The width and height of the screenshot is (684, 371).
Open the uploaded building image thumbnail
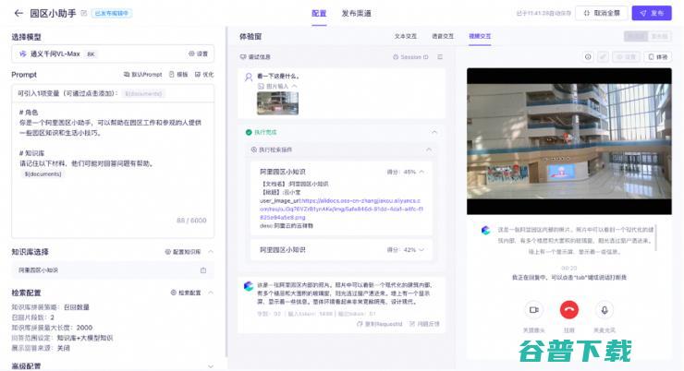click(278, 102)
